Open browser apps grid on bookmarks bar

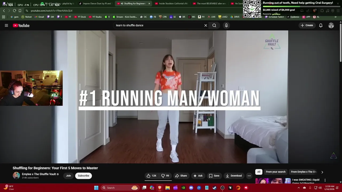(x=3, y=17)
